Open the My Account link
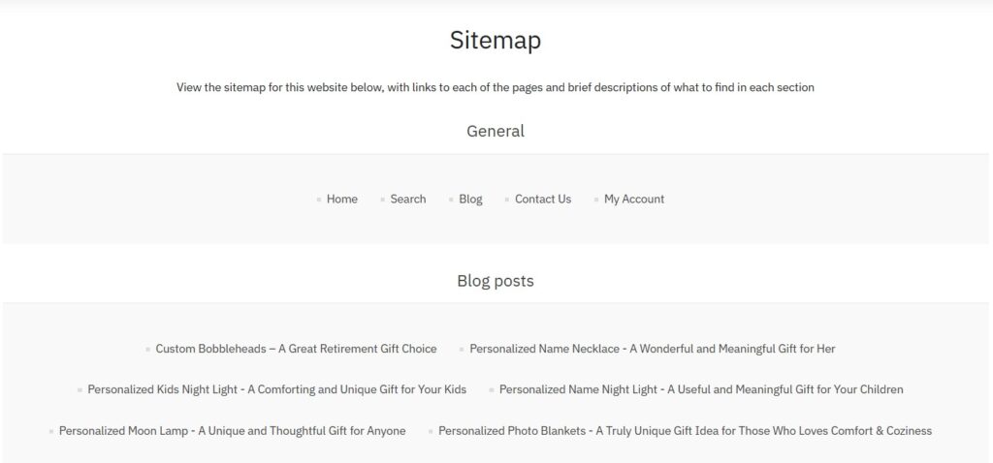 (x=634, y=200)
